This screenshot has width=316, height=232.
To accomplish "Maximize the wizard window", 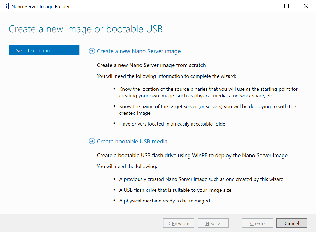I will [x=286, y=6].
